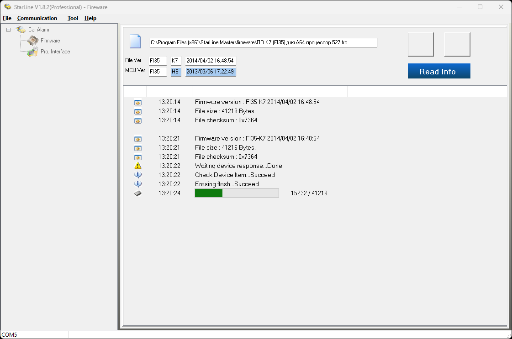Click the Erasing flash...Succeed message
512x339 pixels.
pos(227,184)
